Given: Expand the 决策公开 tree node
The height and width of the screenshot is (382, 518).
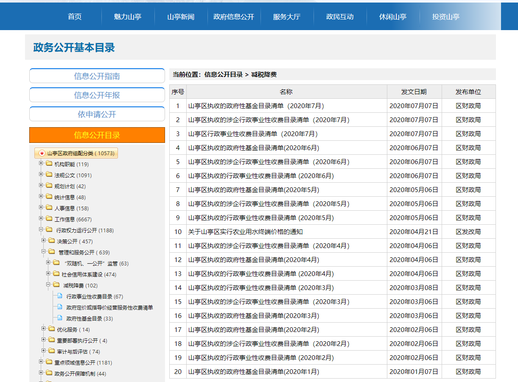Looking at the screenshot, I should pyautogui.click(x=44, y=240).
